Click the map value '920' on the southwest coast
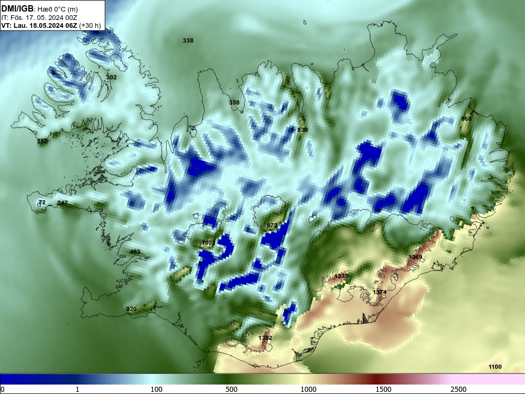Screen dimensions: 525x394 pyautogui.click(x=131, y=309)
